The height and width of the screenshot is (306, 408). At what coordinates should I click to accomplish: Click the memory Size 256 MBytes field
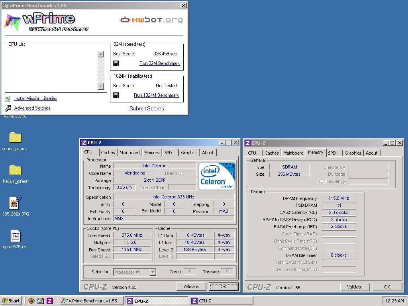pos(289,174)
